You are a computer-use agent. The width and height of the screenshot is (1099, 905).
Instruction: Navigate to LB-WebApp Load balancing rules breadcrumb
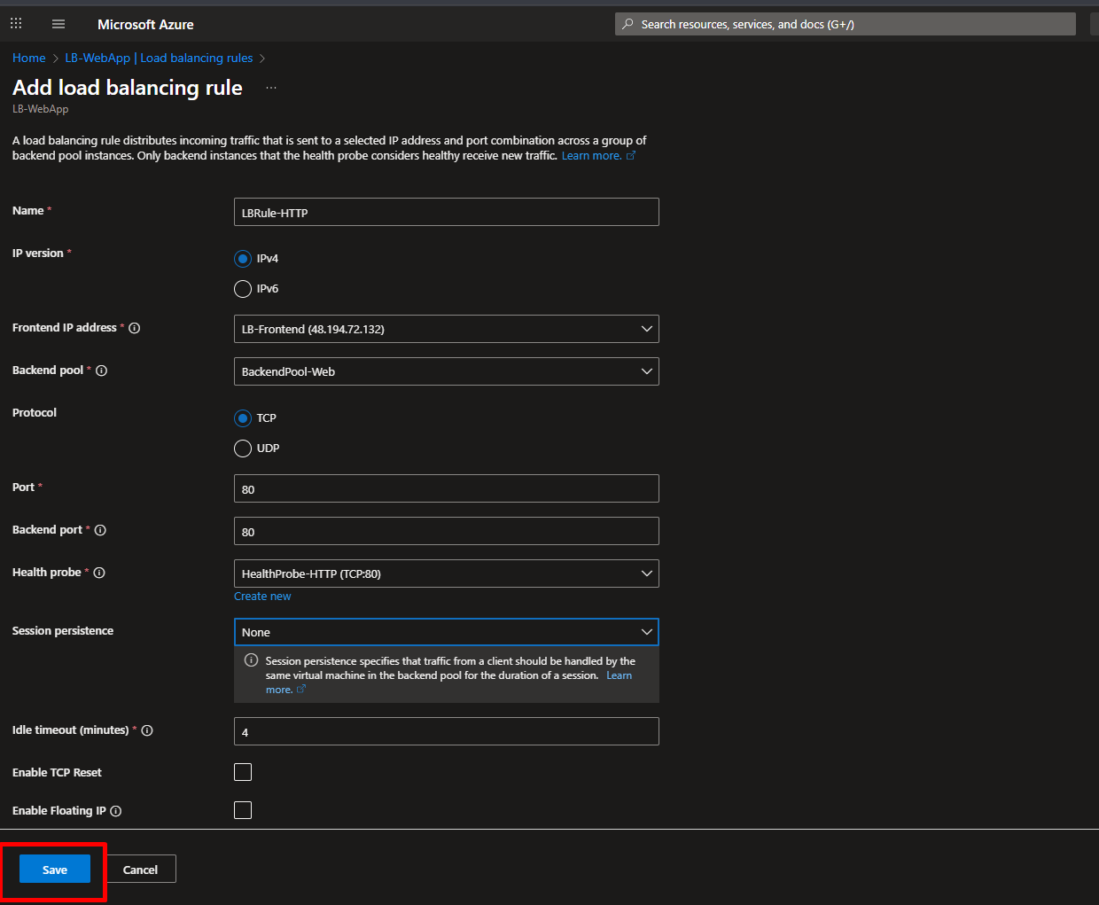click(x=159, y=58)
